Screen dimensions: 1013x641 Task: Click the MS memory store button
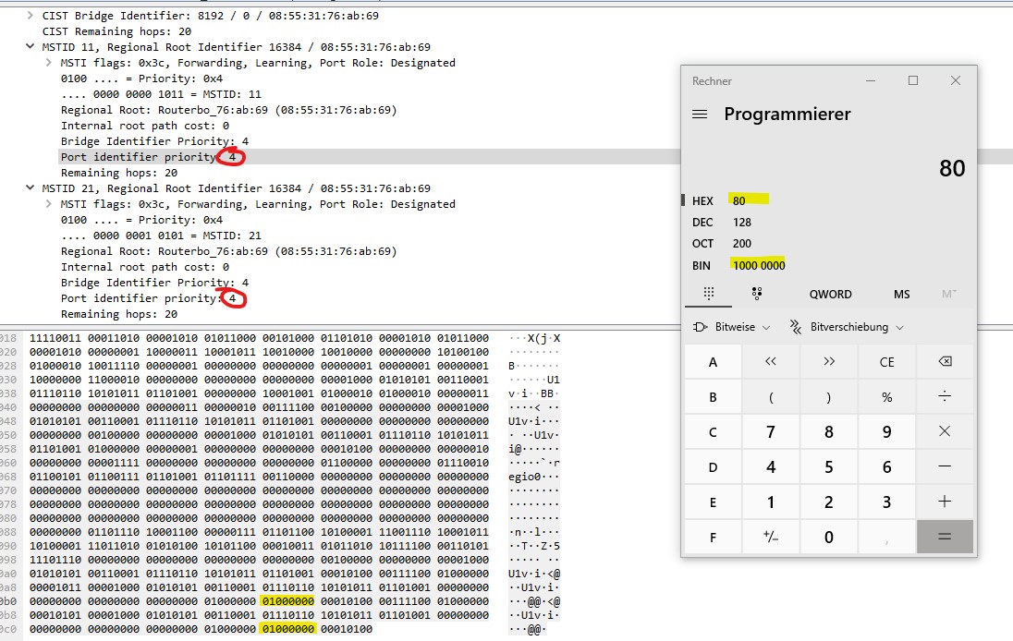click(902, 295)
